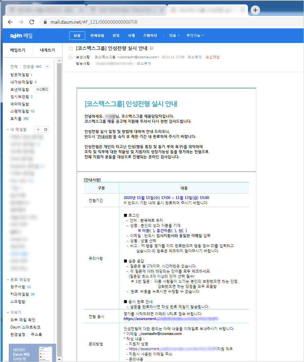Open a new browser tab with plus button
This screenshot has width=304, height=362.
pos(255,10)
